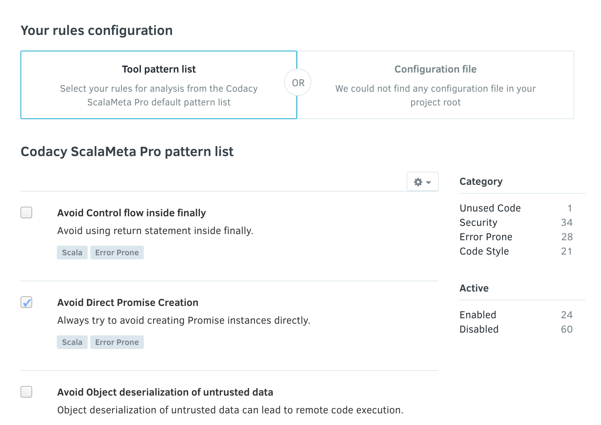Open Avoid Object deserialization pattern title
601x425 pixels.
pyautogui.click(x=165, y=392)
